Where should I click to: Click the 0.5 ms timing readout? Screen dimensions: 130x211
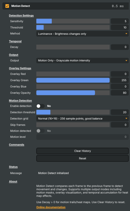[118, 6]
